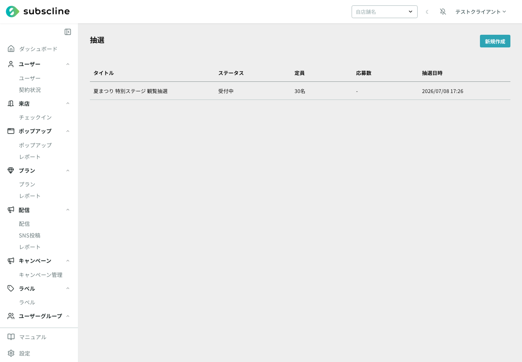Click the キャンペーン megaphone icon
This screenshot has width=522, height=362.
pyautogui.click(x=11, y=261)
